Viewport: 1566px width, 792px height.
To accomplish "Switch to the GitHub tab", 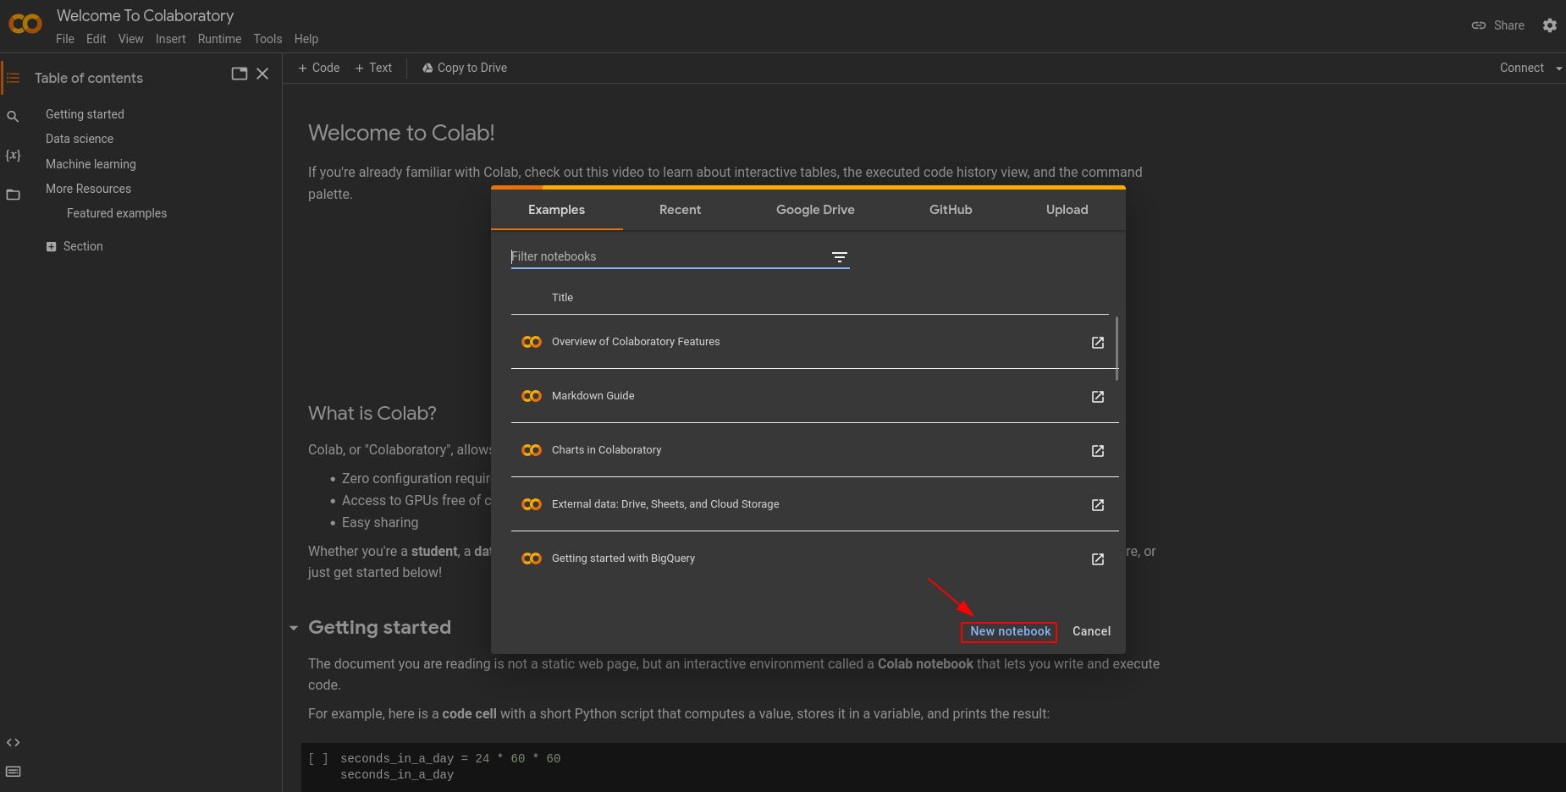I will coord(951,210).
